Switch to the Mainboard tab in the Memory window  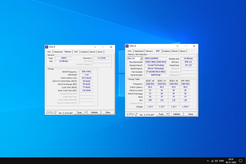coord(58,52)
